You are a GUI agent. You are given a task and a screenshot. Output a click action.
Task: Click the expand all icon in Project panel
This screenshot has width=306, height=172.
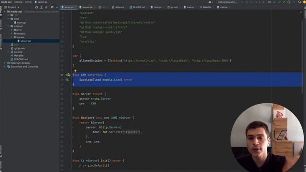click(42, 7)
